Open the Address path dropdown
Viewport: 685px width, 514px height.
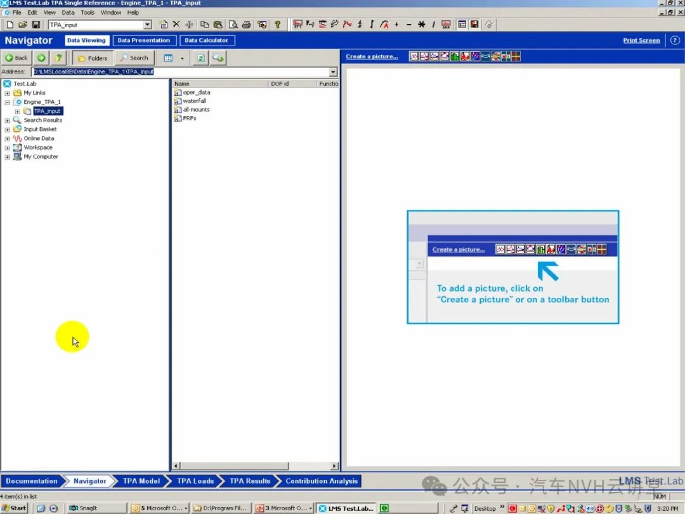tap(334, 72)
